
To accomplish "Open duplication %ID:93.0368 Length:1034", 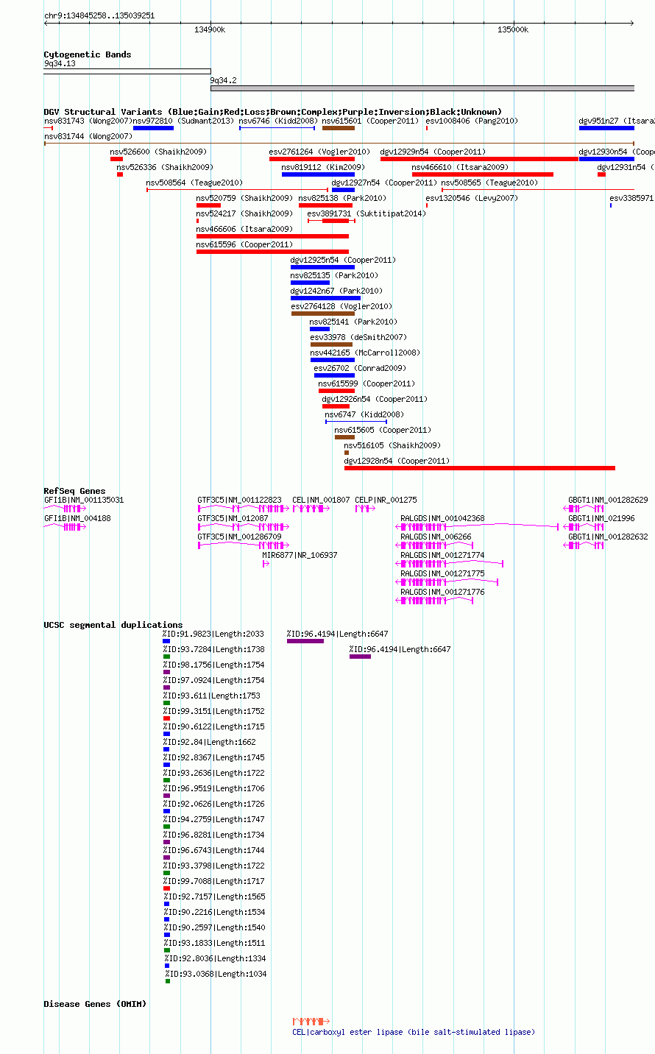I will (168, 981).
